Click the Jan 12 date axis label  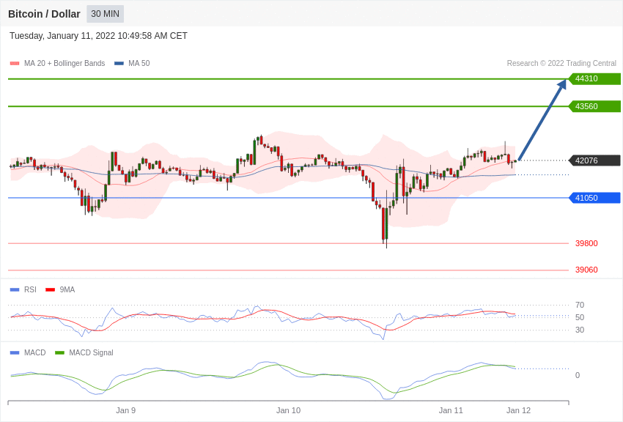pyautogui.click(x=518, y=410)
